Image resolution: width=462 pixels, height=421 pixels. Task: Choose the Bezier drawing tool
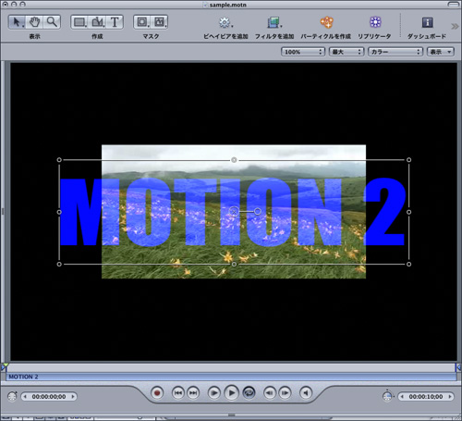click(98, 22)
